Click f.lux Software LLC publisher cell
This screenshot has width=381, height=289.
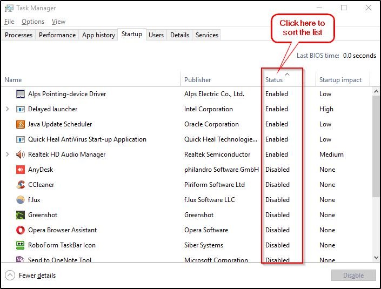coord(210,200)
